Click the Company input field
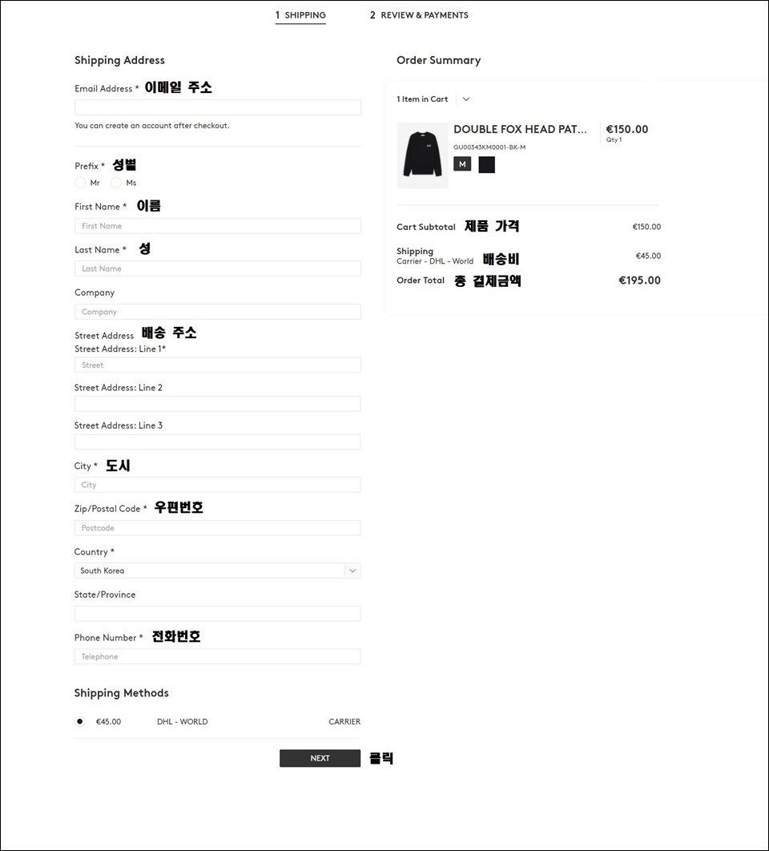 pos(218,312)
